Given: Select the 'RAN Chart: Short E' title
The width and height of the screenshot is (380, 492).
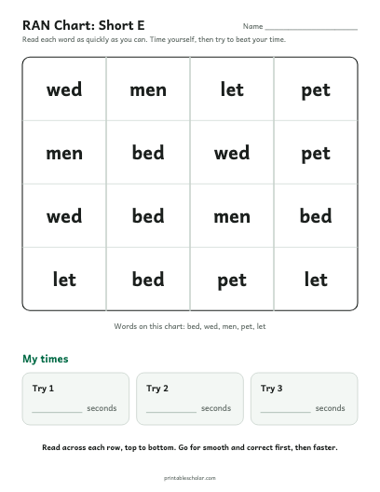Looking at the screenshot, I should [x=84, y=25].
